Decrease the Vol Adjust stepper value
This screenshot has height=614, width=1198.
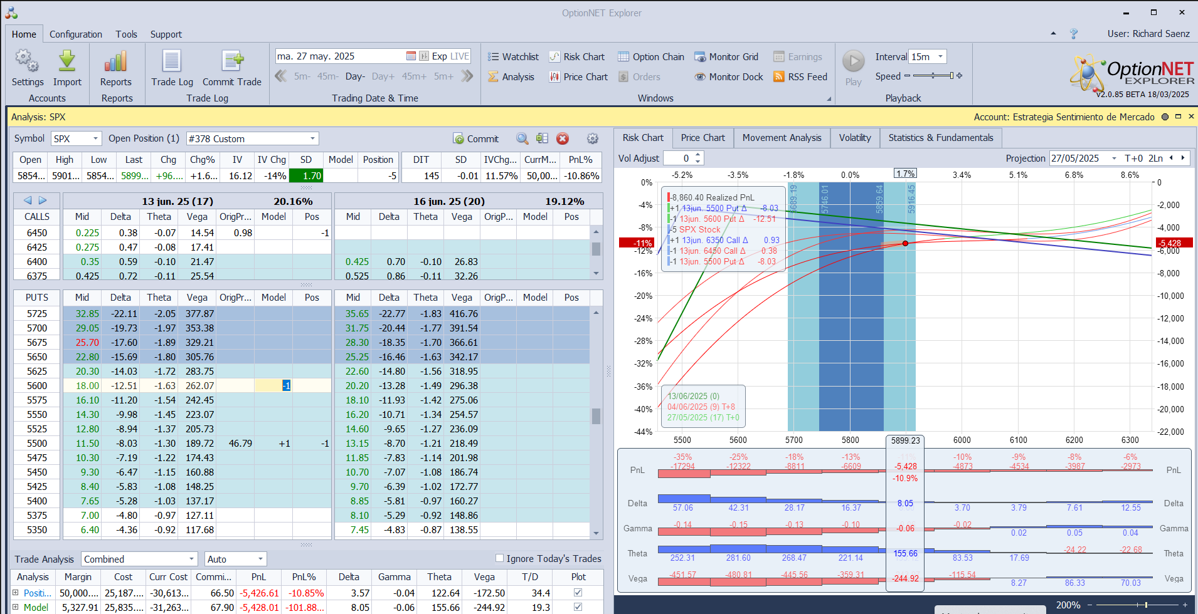[698, 162]
